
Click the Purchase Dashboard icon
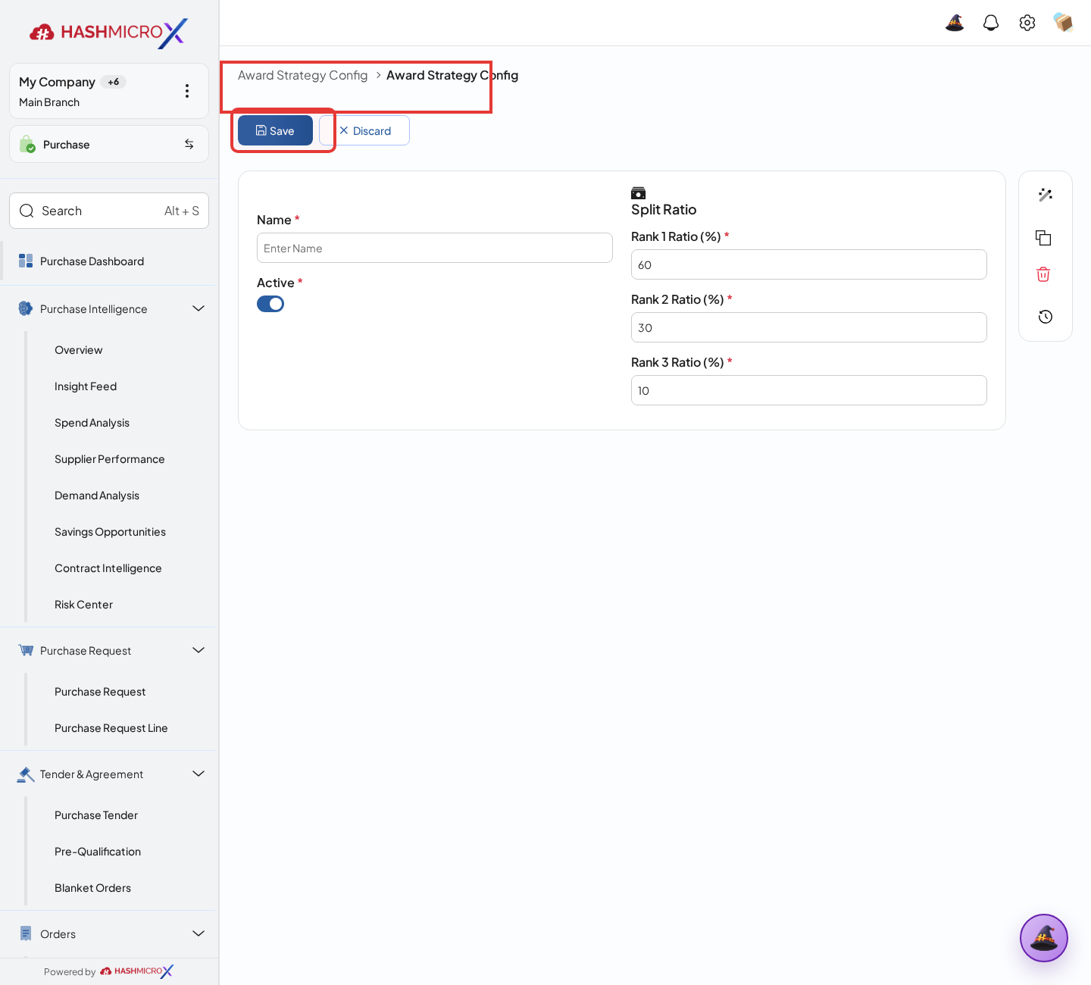[x=26, y=261]
